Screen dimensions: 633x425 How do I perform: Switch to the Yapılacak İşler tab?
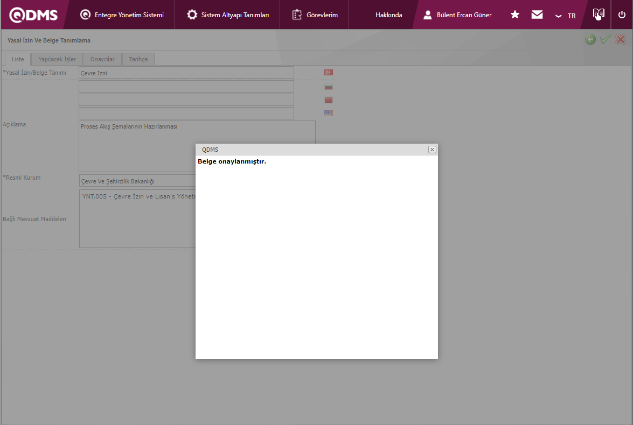(x=57, y=59)
